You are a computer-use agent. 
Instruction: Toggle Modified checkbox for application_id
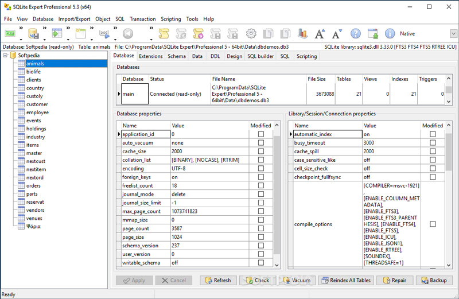(261, 134)
